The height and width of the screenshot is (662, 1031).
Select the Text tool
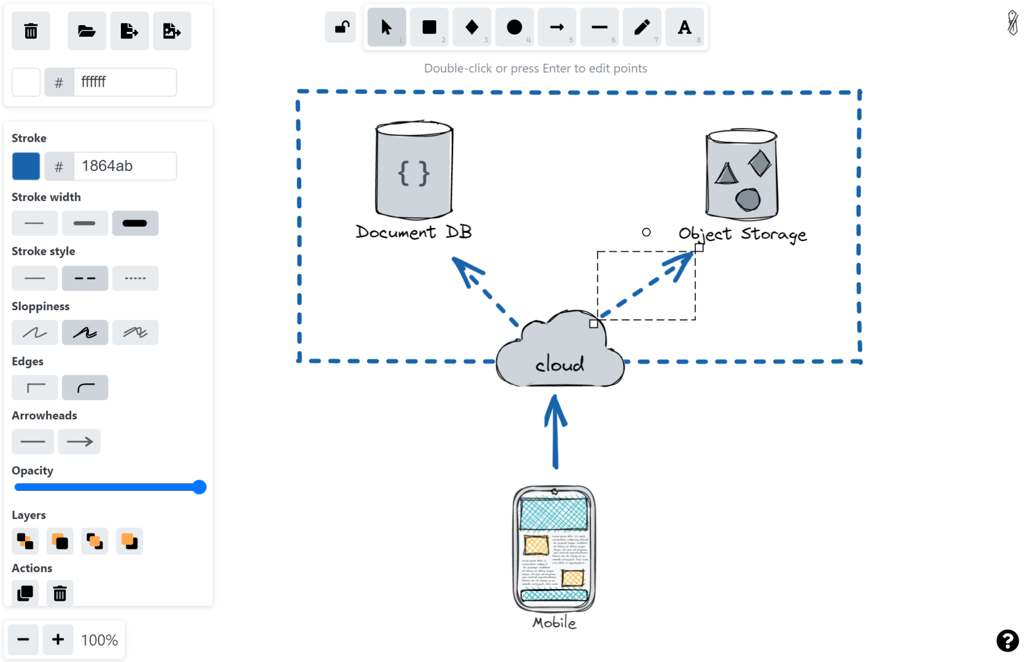(x=685, y=27)
